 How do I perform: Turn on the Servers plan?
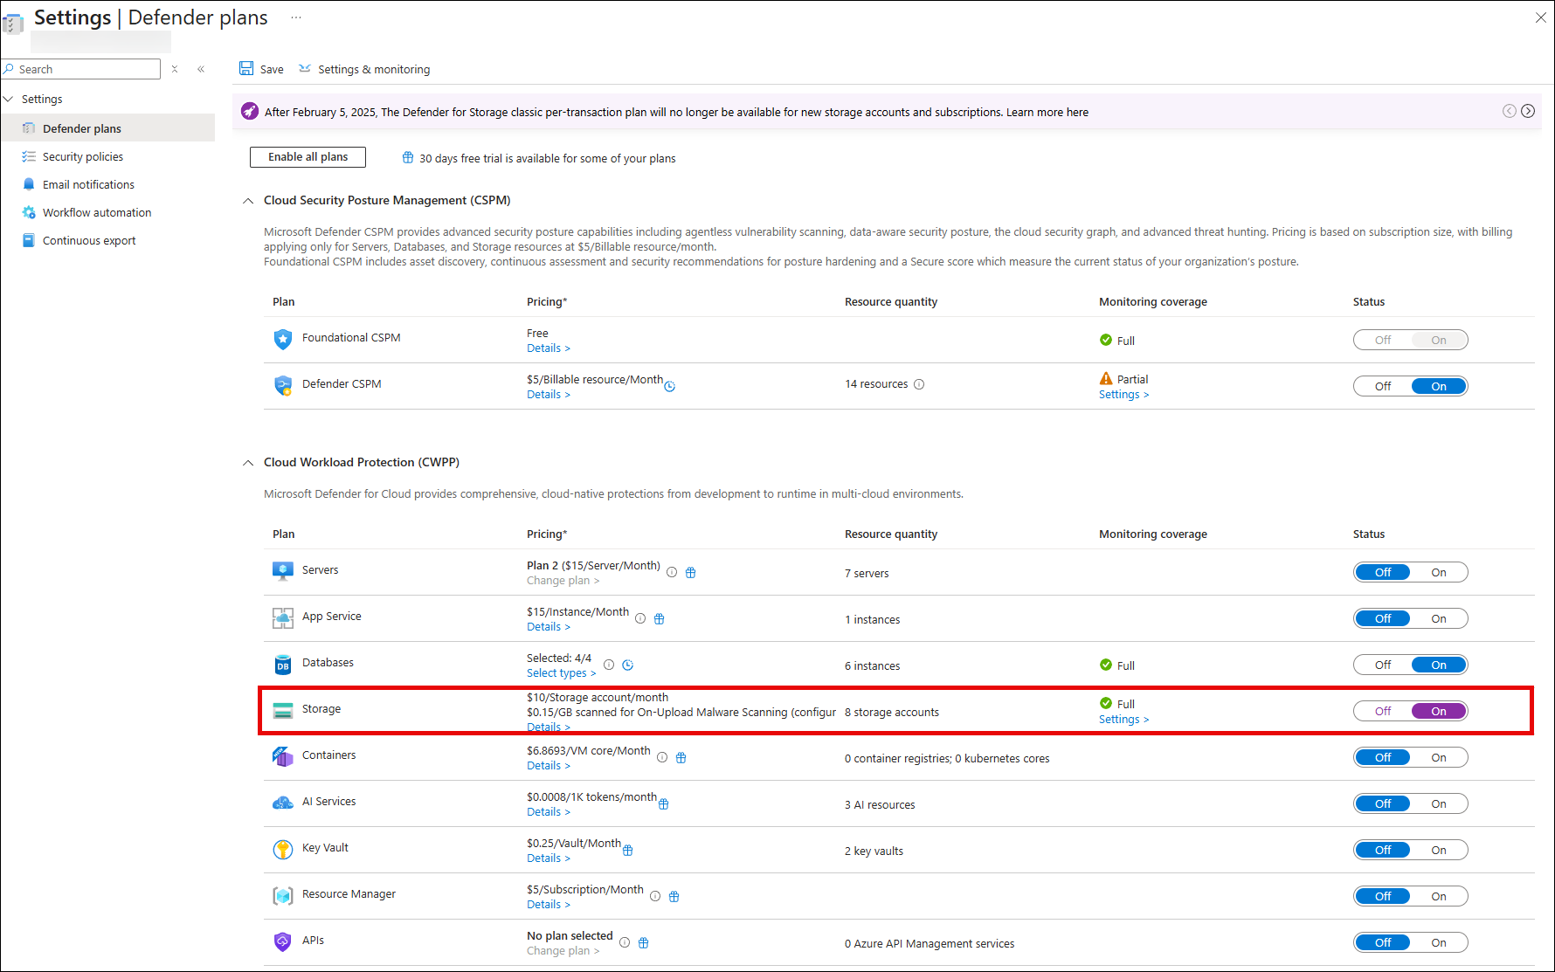click(x=1438, y=573)
